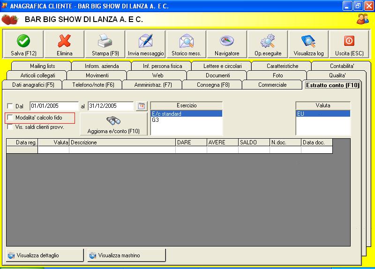Open Invia messaggio envelope icon

pos(146,41)
